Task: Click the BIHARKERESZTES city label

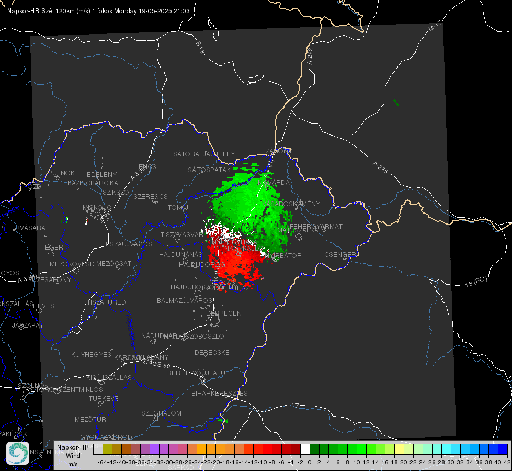Action: [220, 393]
